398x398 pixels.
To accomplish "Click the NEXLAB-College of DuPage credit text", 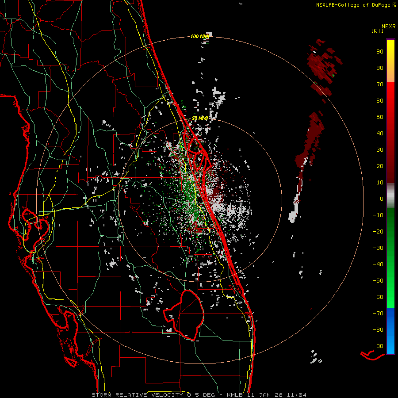I will click(x=353, y=5).
